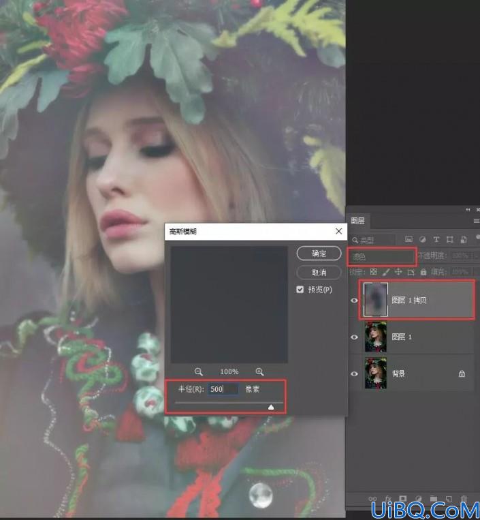Click the 背景 layer lock icon
480x520 pixels.
462,373
